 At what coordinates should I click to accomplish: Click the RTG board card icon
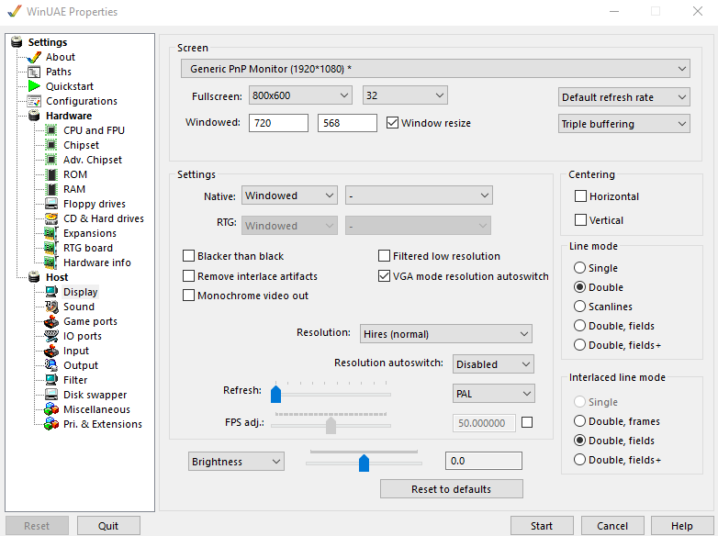(51, 248)
